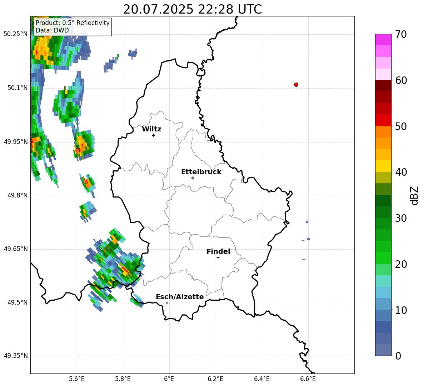Click the 49.35°N latitude label

pos(16,356)
